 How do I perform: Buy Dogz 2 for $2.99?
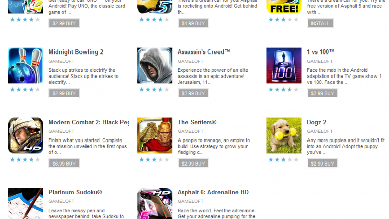pos(323,164)
